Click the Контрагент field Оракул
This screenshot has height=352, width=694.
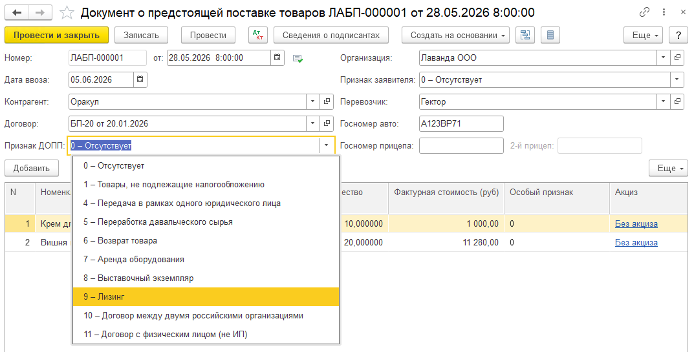(188, 101)
